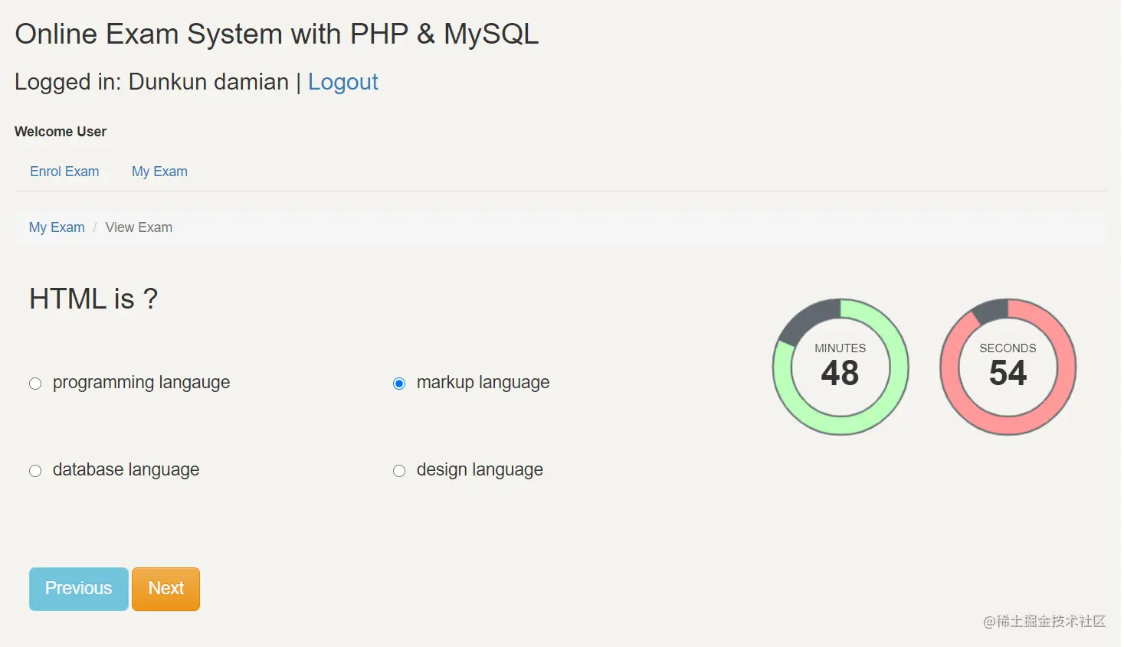Click View Exam breadcrumb item
The height and width of the screenshot is (647, 1124).
click(139, 227)
